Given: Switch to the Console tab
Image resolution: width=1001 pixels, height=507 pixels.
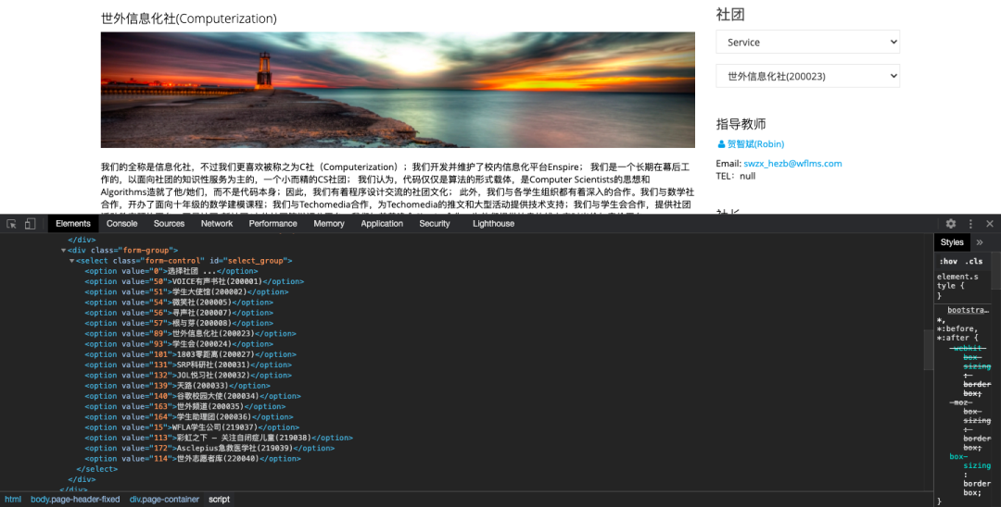Looking at the screenshot, I should click(121, 224).
